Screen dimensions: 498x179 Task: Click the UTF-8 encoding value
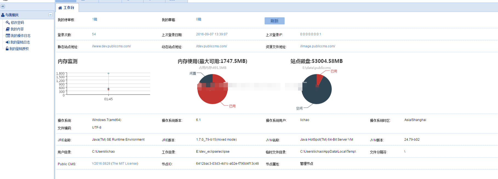[x=97, y=128]
